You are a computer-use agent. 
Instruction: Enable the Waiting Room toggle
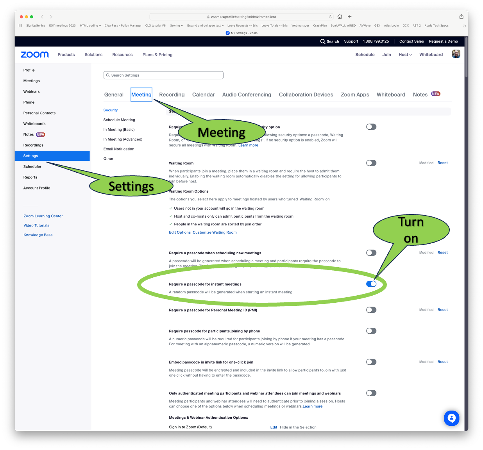coord(371,163)
